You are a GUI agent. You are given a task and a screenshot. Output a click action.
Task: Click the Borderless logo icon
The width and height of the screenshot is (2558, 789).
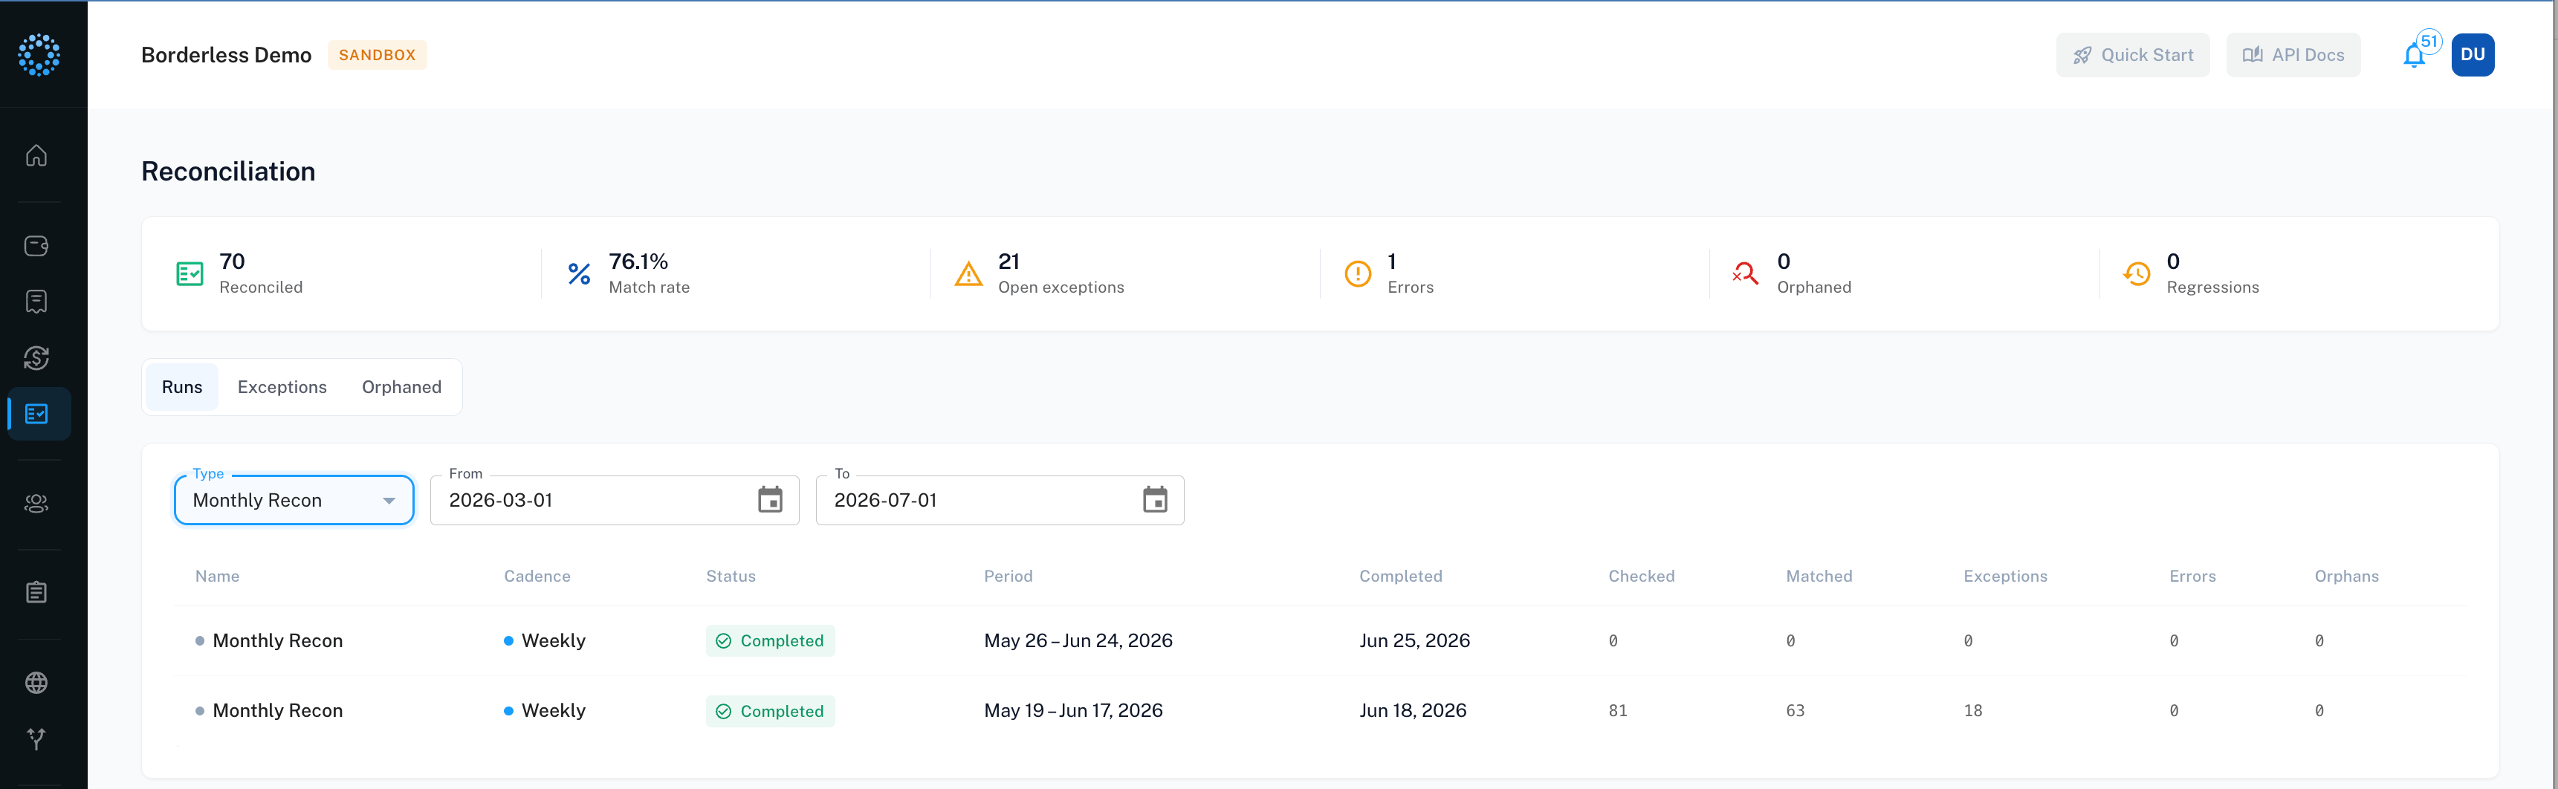(39, 54)
